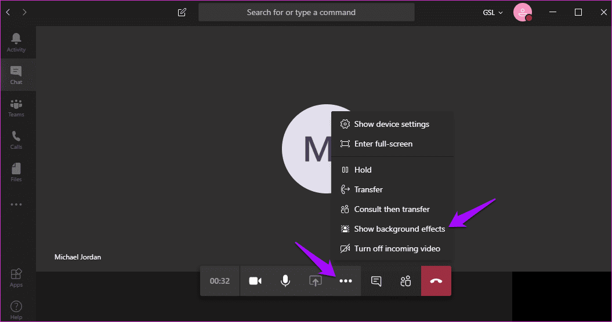This screenshot has width=612, height=322.
Task: Toggle the camera in call controls
Action: point(255,281)
